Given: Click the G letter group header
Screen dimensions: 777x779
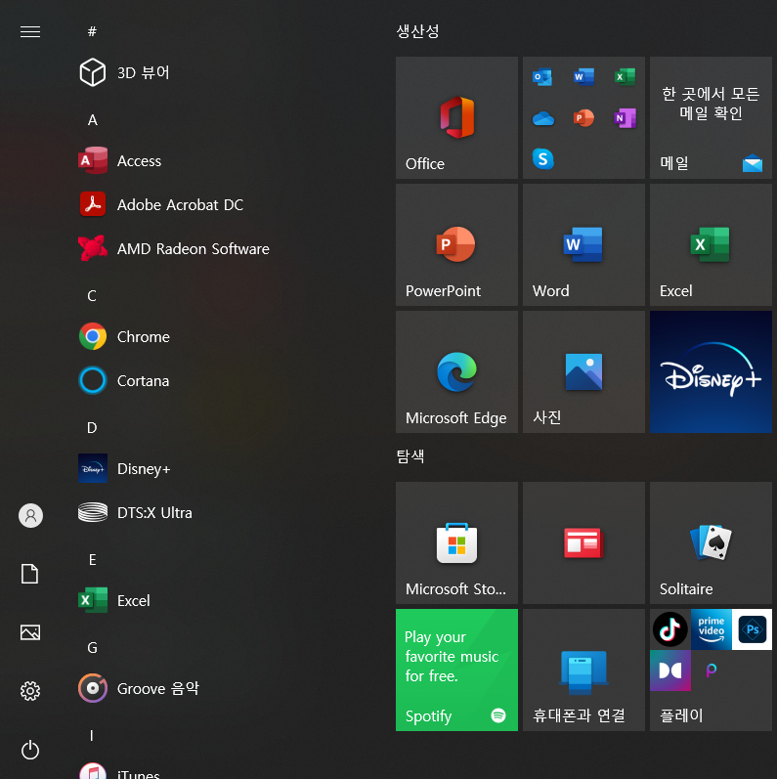Looking at the screenshot, I should [93, 647].
